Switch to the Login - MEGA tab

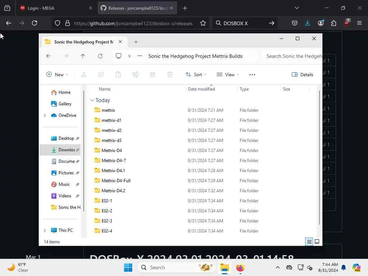click(x=56, y=8)
